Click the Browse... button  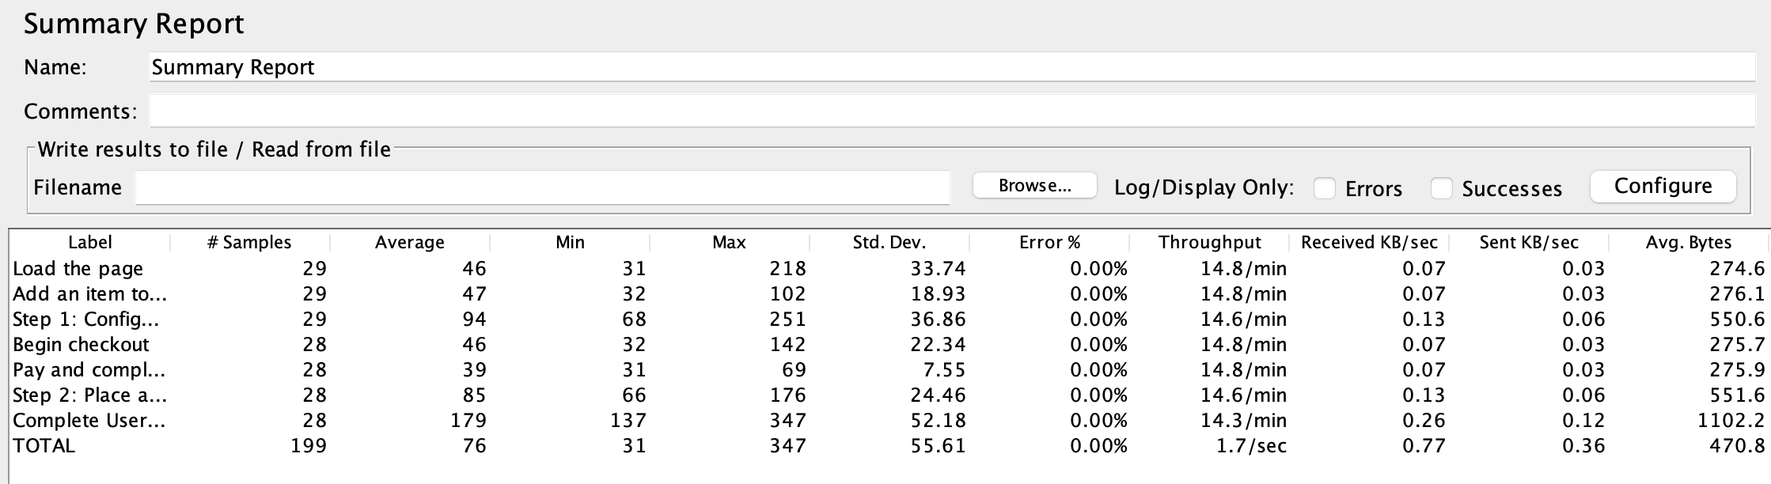click(x=1034, y=186)
